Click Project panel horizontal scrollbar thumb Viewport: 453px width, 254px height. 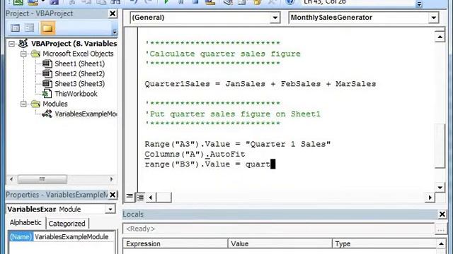42,179
